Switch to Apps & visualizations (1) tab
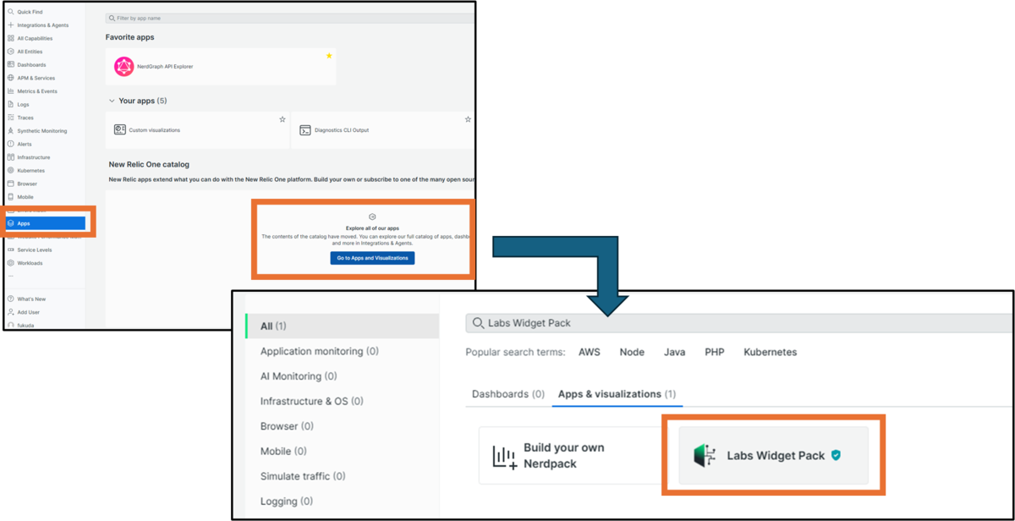The height and width of the screenshot is (521, 1015). tap(617, 394)
